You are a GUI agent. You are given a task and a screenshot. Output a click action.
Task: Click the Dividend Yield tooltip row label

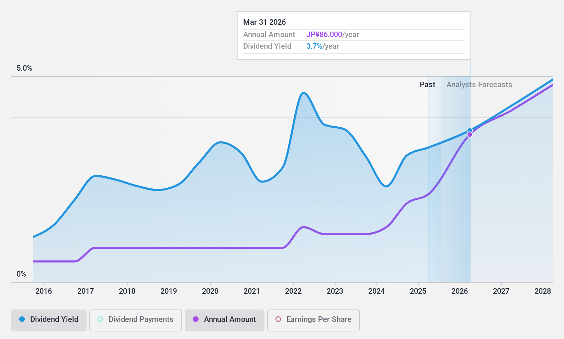(x=267, y=46)
